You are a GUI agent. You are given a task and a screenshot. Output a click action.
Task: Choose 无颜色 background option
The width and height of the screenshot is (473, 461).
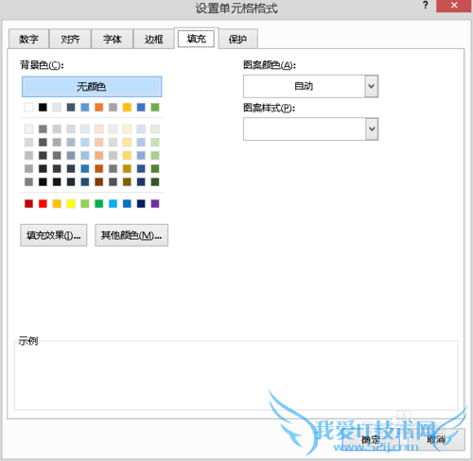(92, 87)
